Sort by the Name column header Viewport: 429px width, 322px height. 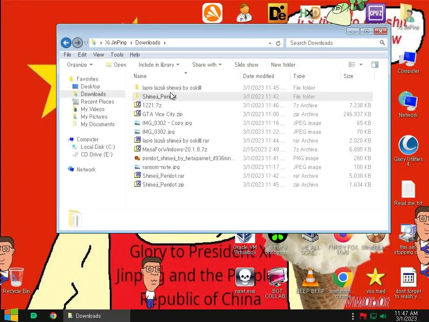coord(186,76)
